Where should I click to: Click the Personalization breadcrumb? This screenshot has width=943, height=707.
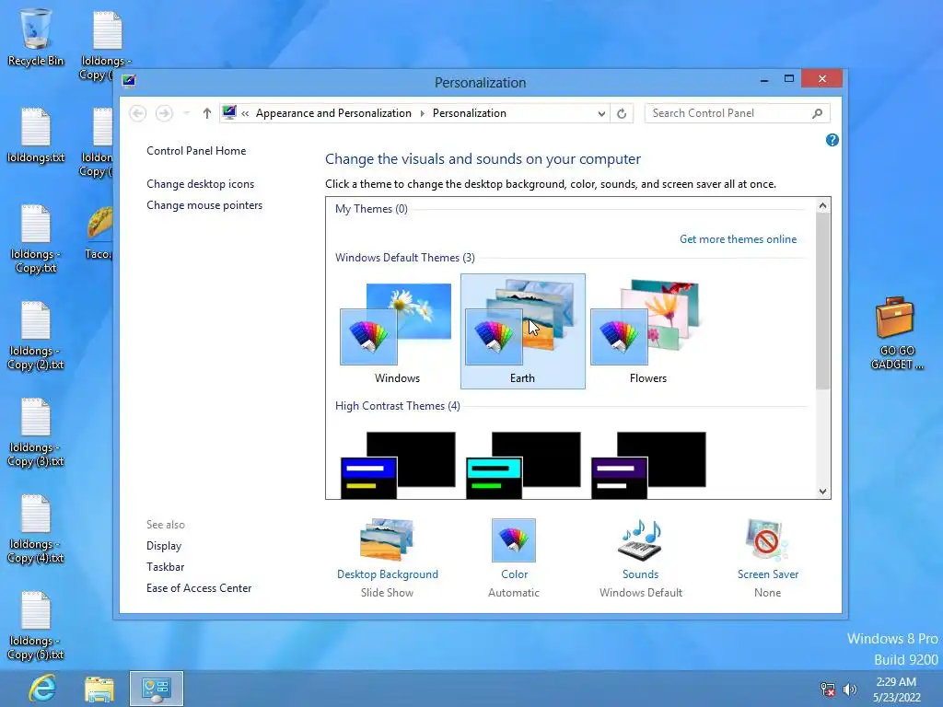(469, 113)
